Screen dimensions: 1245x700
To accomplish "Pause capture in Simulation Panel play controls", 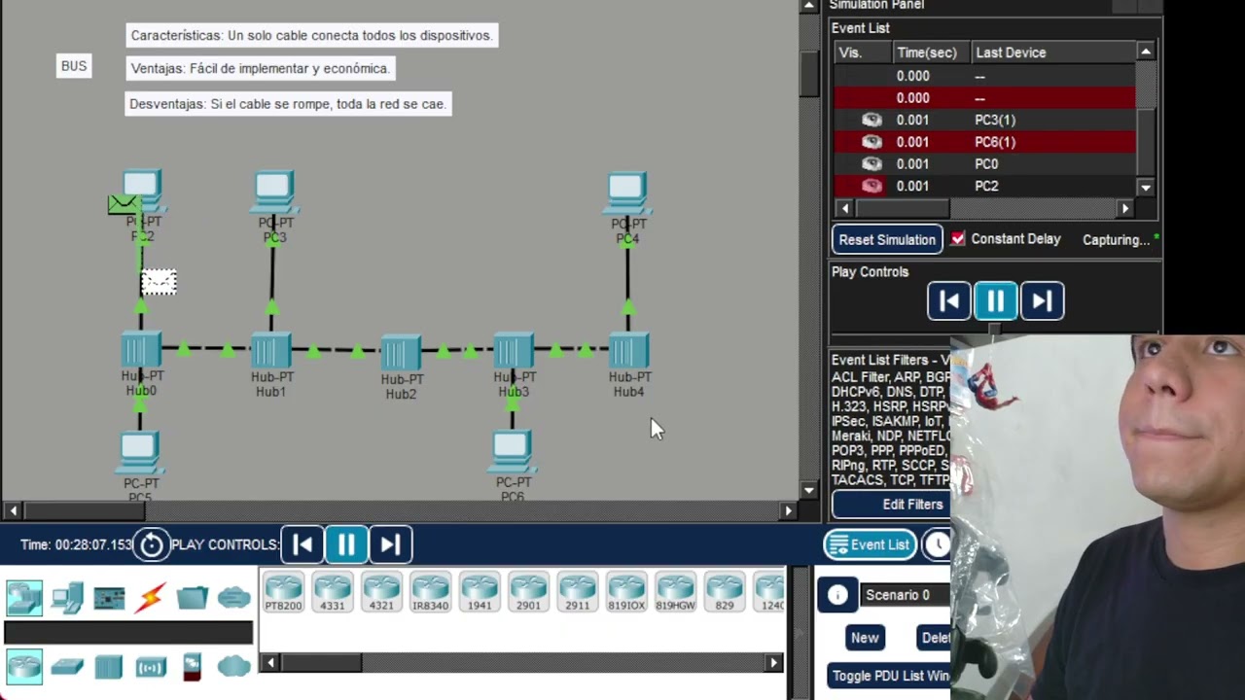I will [995, 301].
